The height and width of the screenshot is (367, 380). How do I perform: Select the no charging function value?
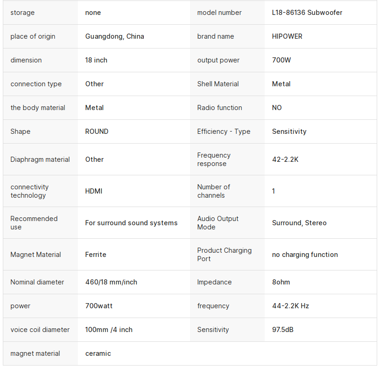click(x=305, y=255)
